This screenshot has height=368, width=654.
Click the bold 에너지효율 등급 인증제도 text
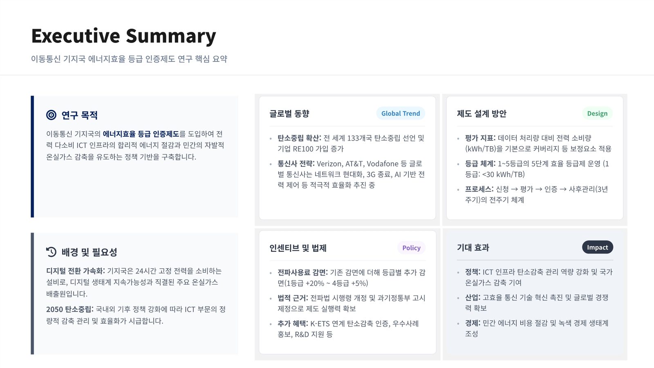point(141,134)
